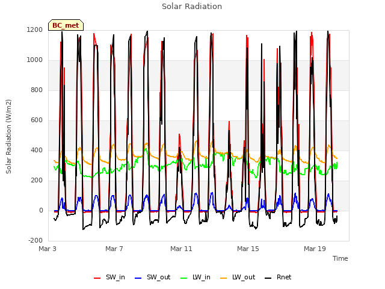Click the Mar 3 x-axis tick label
385x289 pixels.
pyautogui.click(x=48, y=249)
